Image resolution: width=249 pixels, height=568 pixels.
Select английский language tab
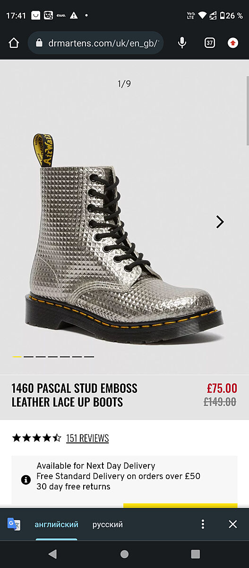click(x=56, y=524)
